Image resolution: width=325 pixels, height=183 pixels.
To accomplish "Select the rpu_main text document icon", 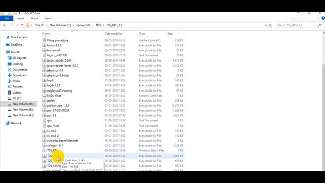I will pyautogui.click(x=44, y=126).
